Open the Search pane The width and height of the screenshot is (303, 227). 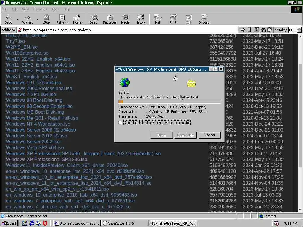[x=94, y=19]
